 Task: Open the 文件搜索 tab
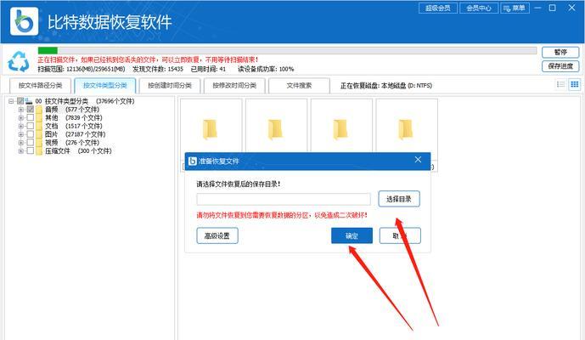(299, 86)
